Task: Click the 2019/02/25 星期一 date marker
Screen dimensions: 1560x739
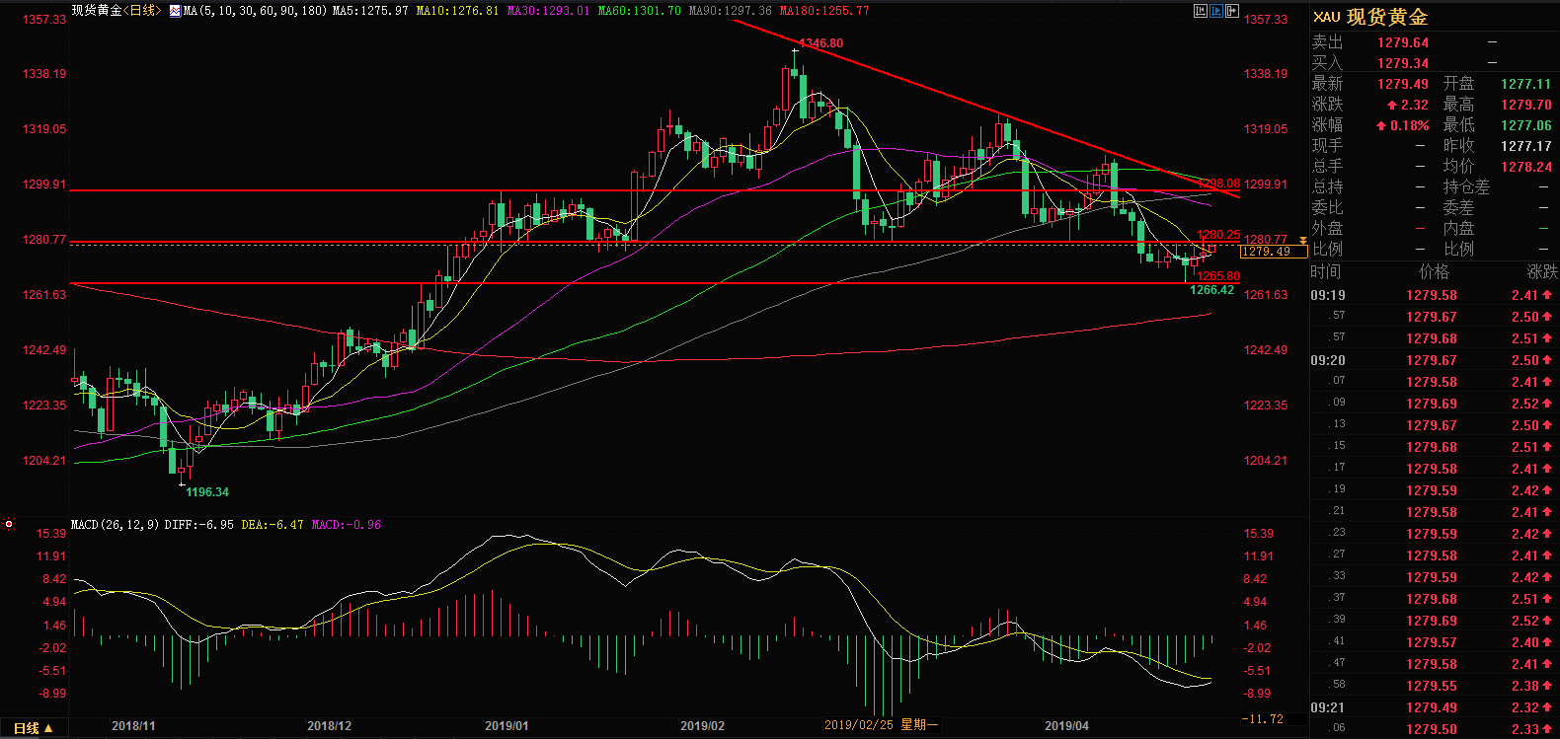Action: [x=882, y=725]
